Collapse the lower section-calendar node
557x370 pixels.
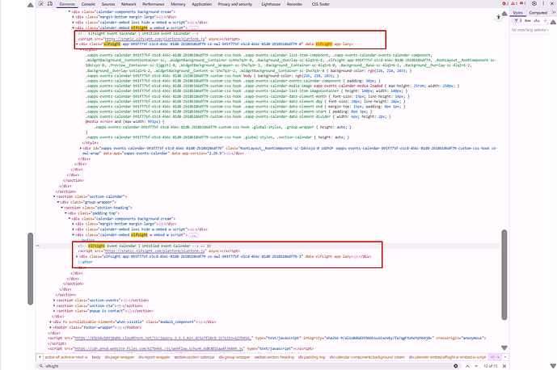[x=54, y=197]
